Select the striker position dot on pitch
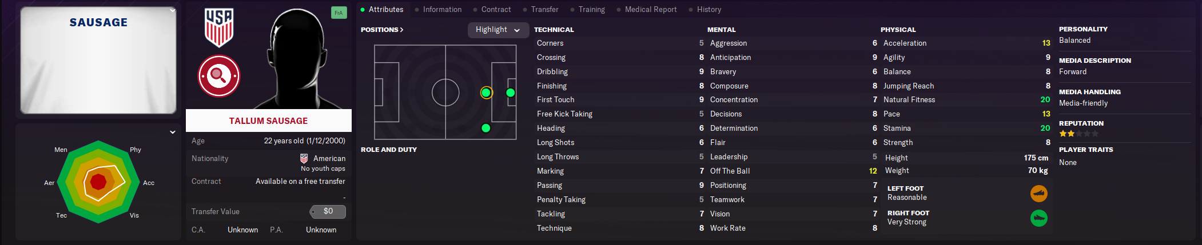1202x245 pixels. pyautogui.click(x=511, y=93)
